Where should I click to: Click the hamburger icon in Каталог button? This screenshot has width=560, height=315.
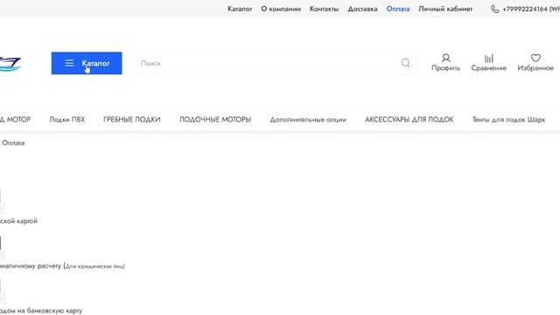point(69,63)
